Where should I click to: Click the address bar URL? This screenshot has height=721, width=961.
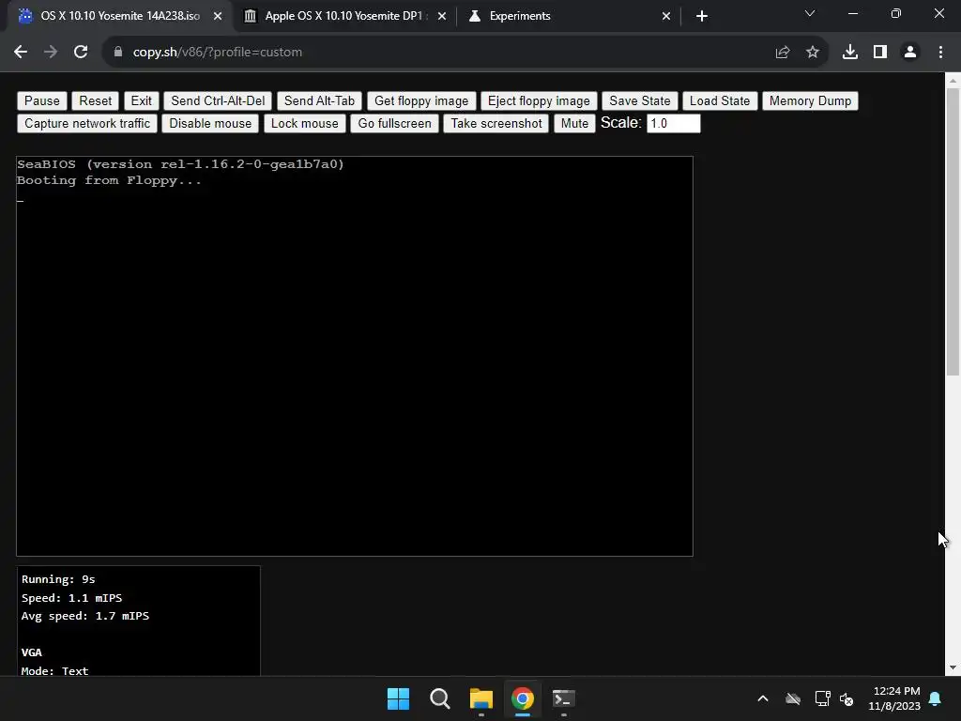point(218,53)
